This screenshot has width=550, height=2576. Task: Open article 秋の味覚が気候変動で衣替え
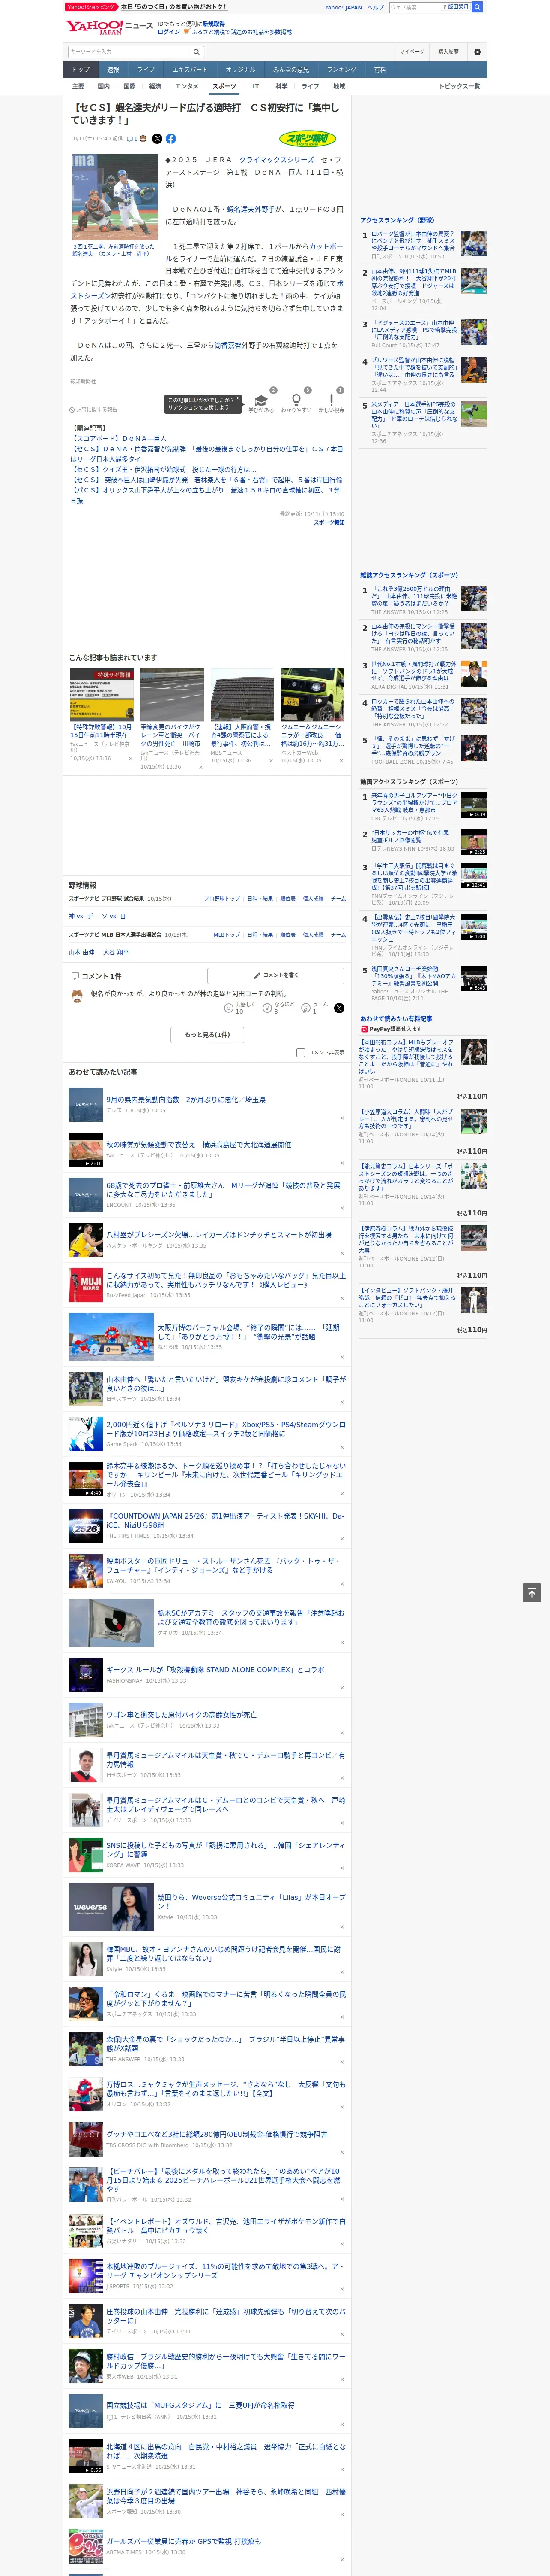point(199,1144)
